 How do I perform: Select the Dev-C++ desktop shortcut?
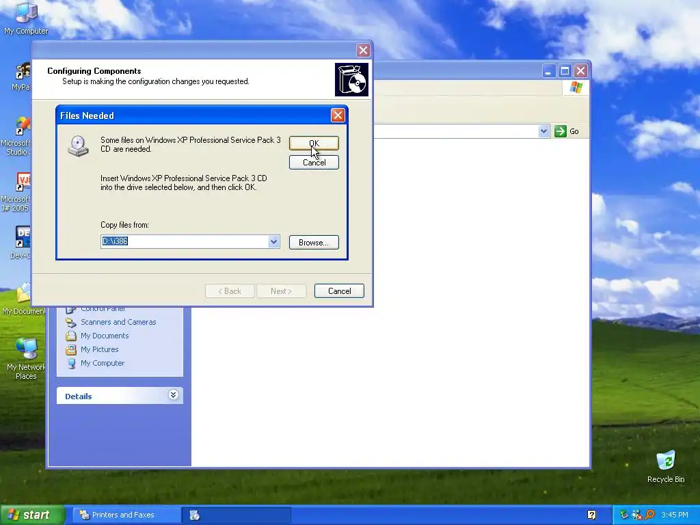(x=21, y=243)
